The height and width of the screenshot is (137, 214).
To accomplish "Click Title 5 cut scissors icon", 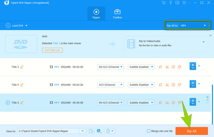I will (x=167, y=102).
